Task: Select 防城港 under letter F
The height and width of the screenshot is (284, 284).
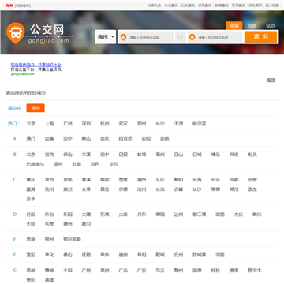Action: click(200, 255)
